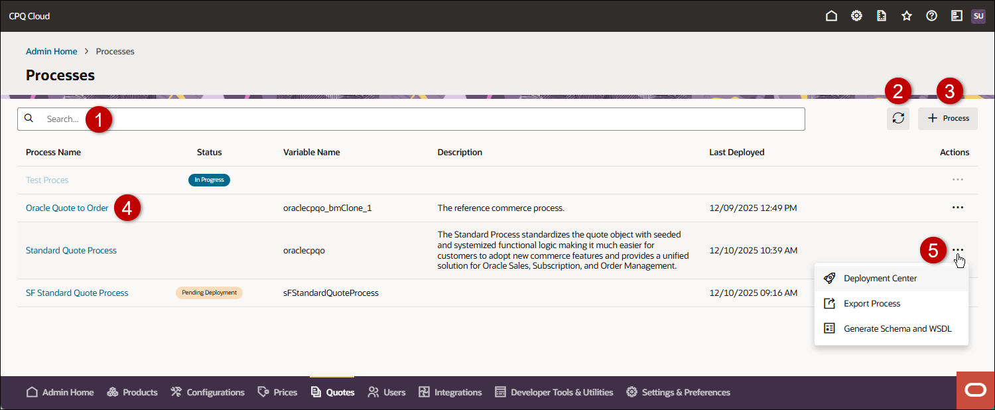The width and height of the screenshot is (995, 410).
Task: Open the Settings gear in the top bar
Action: 856,15
